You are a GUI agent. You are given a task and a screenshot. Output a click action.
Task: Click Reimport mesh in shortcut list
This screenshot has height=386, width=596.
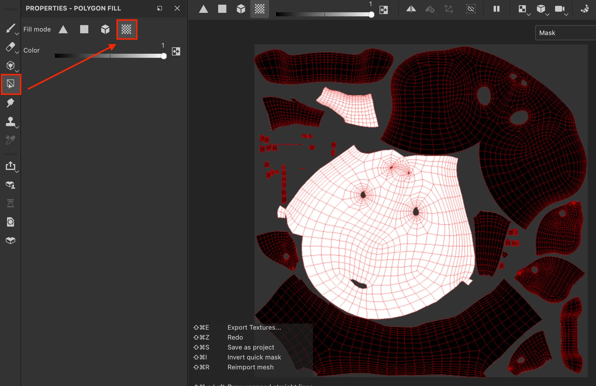(250, 367)
